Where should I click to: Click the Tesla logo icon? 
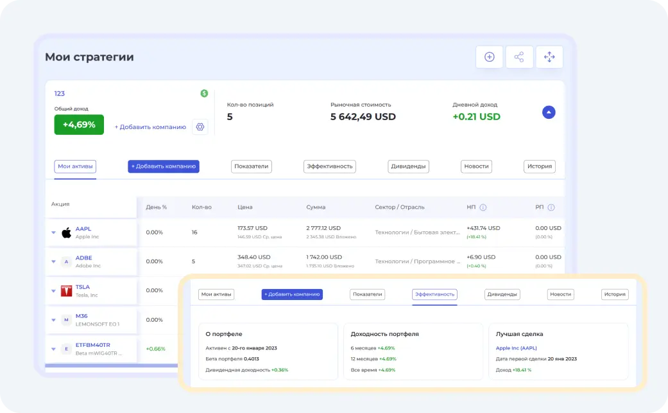tap(66, 291)
